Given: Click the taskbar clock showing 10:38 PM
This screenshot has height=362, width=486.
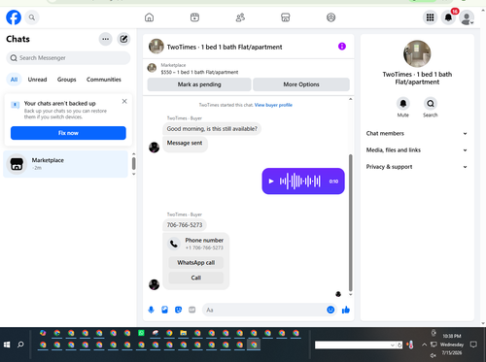Looking at the screenshot, I should (x=452, y=336).
